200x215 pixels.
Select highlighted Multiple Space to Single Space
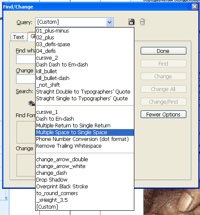click(x=85, y=132)
